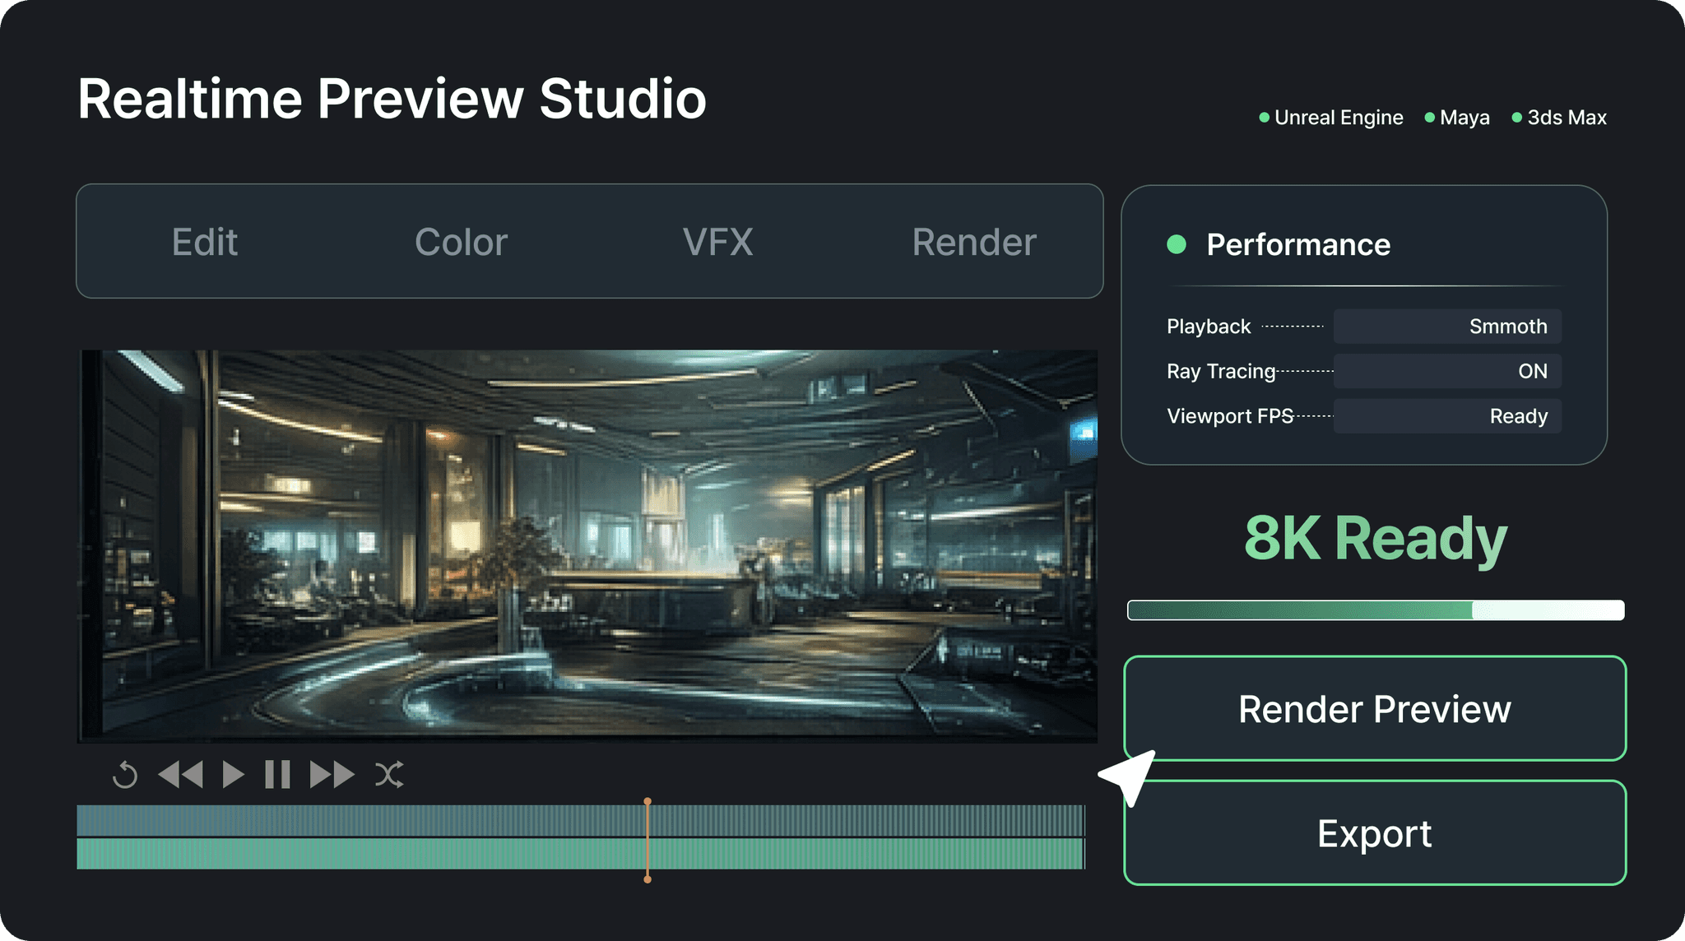Select the VFX tab
The width and height of the screenshot is (1685, 941).
click(717, 242)
